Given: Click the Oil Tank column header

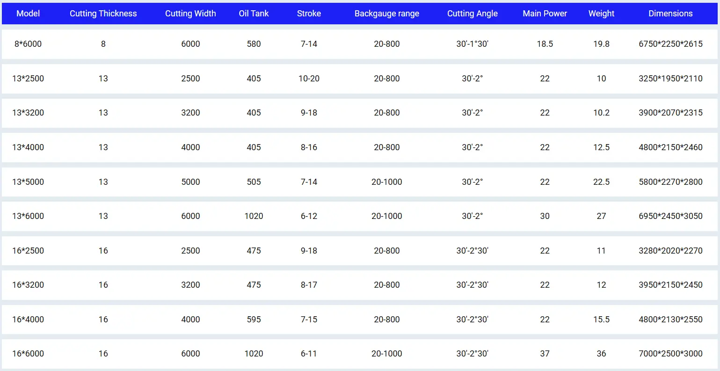Looking at the screenshot, I should [x=254, y=14].
